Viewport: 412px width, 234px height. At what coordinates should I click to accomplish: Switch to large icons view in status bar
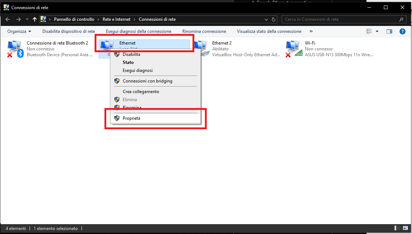pos(405,229)
